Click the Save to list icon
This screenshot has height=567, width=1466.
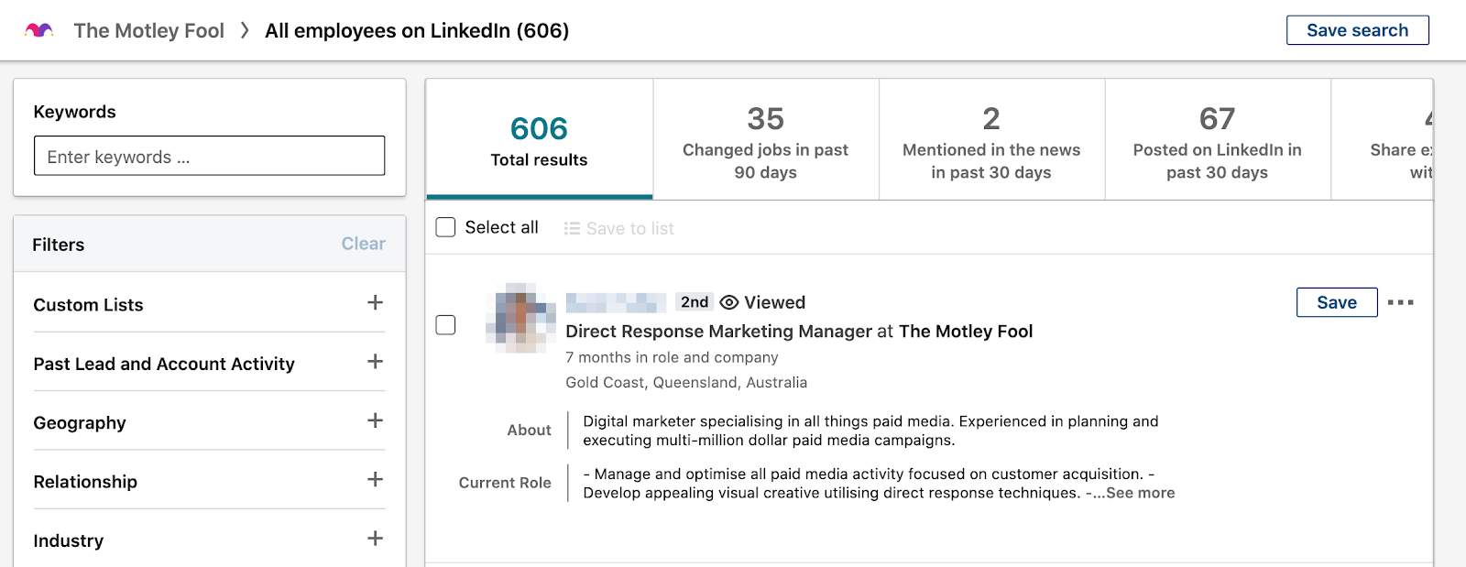click(x=573, y=228)
